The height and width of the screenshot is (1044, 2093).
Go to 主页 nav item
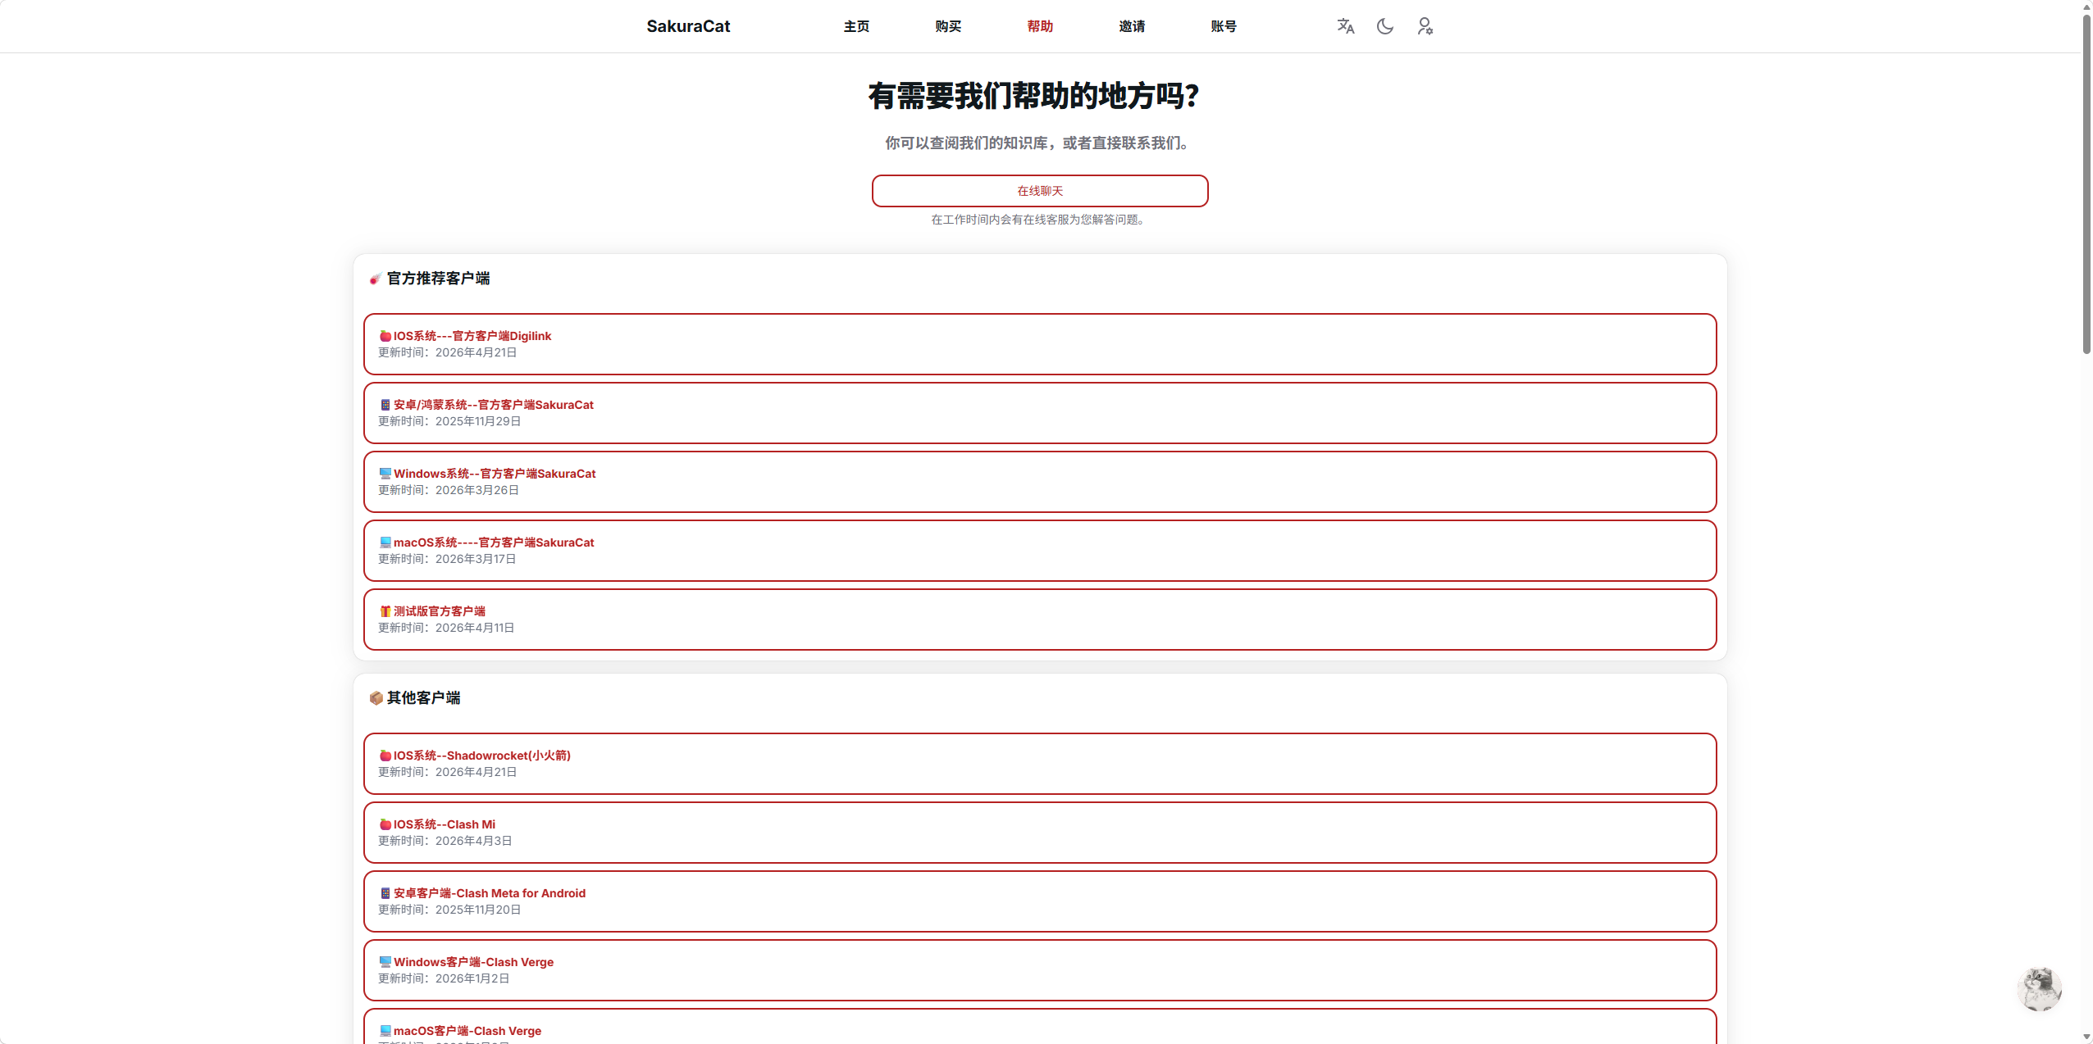856,26
